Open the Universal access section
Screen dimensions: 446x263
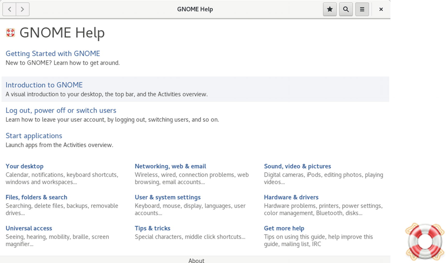point(29,228)
